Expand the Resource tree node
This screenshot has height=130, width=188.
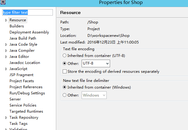tap(6, 20)
